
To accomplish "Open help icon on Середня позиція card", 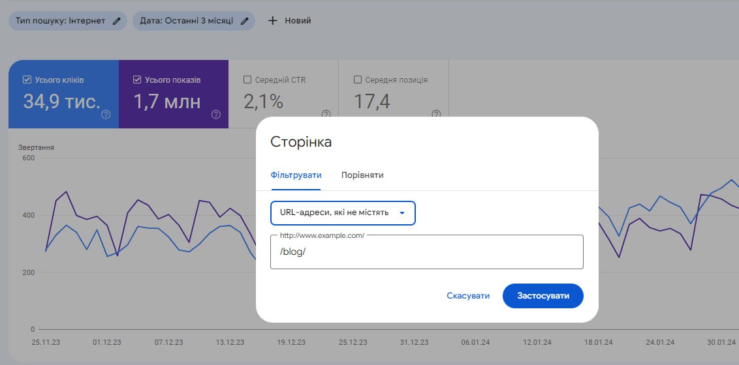I will (x=437, y=114).
